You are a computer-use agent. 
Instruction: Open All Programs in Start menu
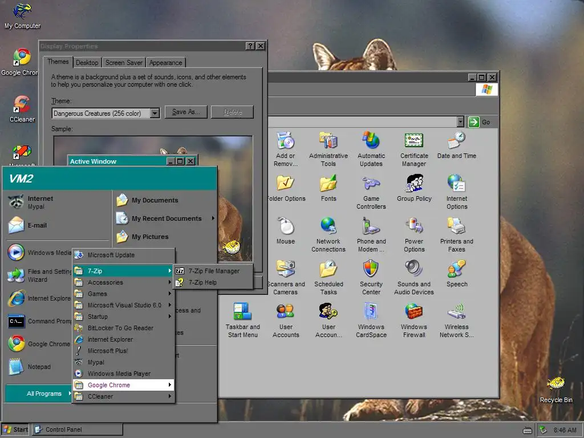coord(39,394)
